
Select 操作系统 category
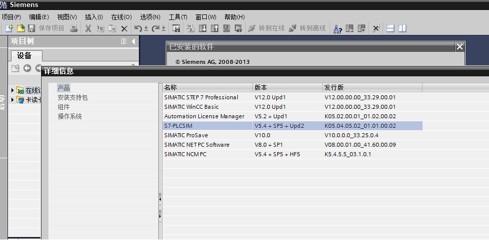[69, 116]
